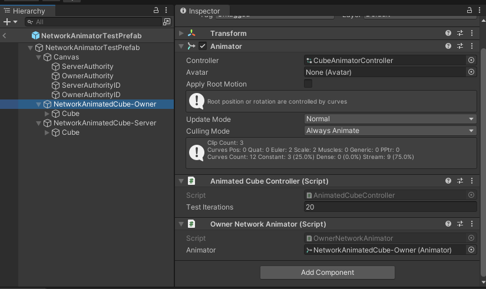Click the Hierarchy search-by-type icon

point(166,22)
